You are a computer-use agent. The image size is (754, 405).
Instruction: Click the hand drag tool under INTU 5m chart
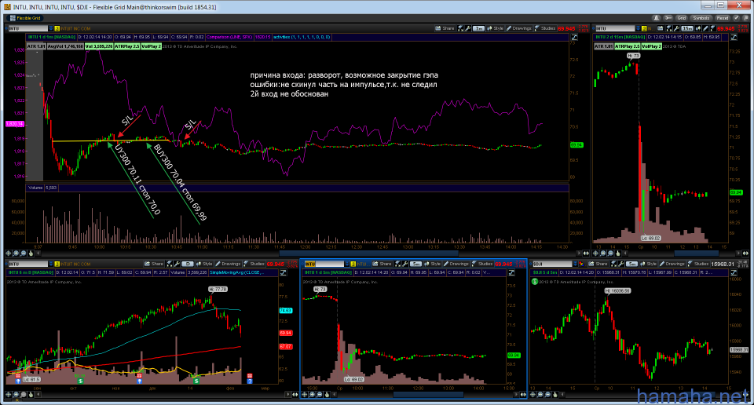(327, 395)
